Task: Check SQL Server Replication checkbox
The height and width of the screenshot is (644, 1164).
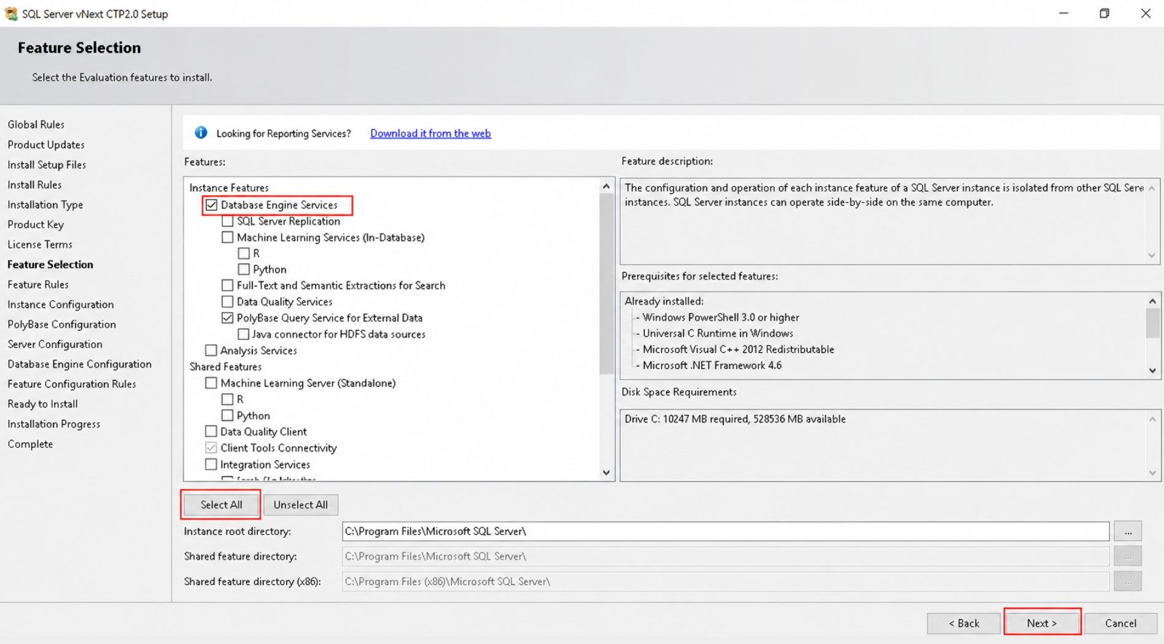Action: pyautogui.click(x=228, y=221)
